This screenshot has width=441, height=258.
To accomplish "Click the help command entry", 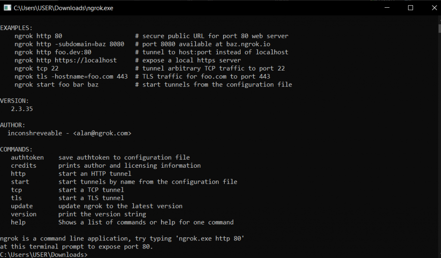I will (18, 222).
